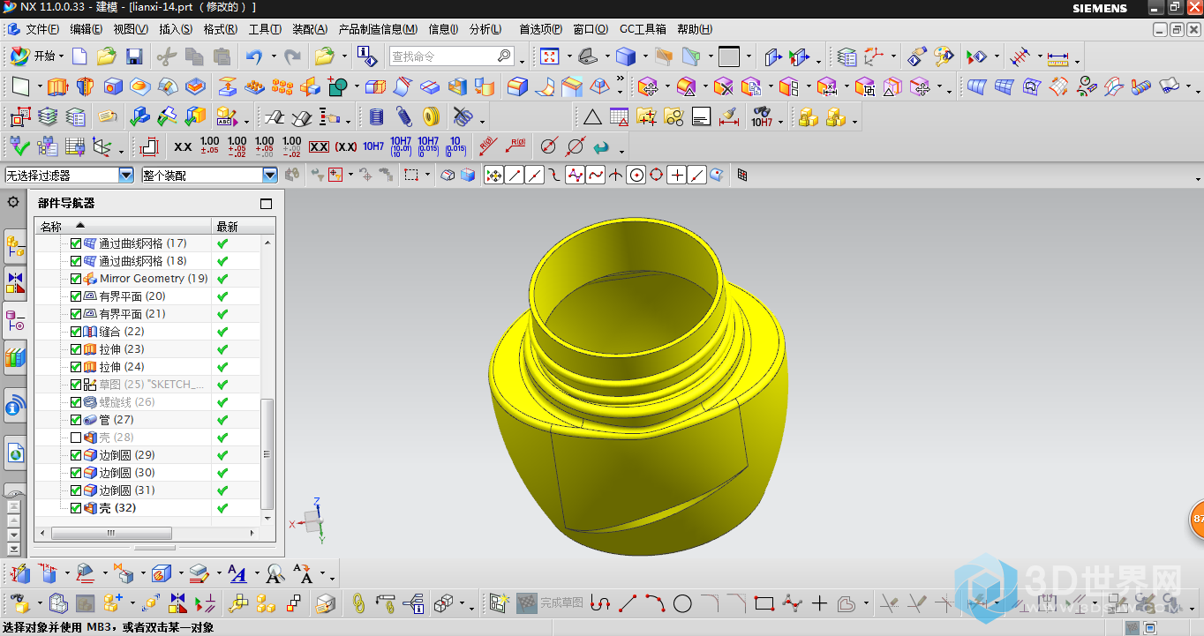Click the Layer Settings icon
The height and width of the screenshot is (636, 1204).
tap(847, 57)
